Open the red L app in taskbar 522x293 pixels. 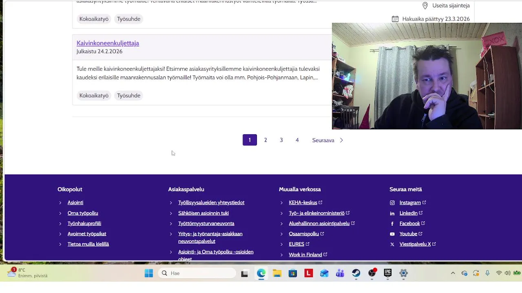[309, 273]
